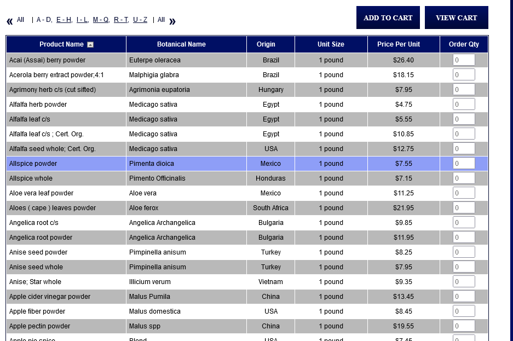Select All link beside left arrows
Image resolution: width=513 pixels, height=341 pixels.
[20, 20]
